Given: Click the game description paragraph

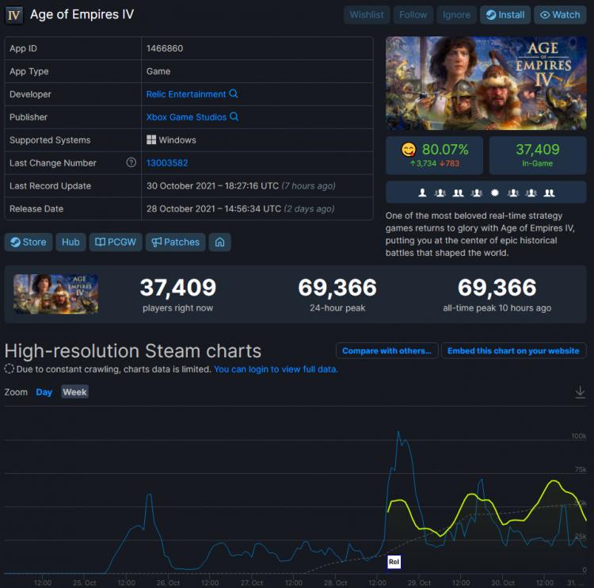Looking at the screenshot, I should pos(481,234).
